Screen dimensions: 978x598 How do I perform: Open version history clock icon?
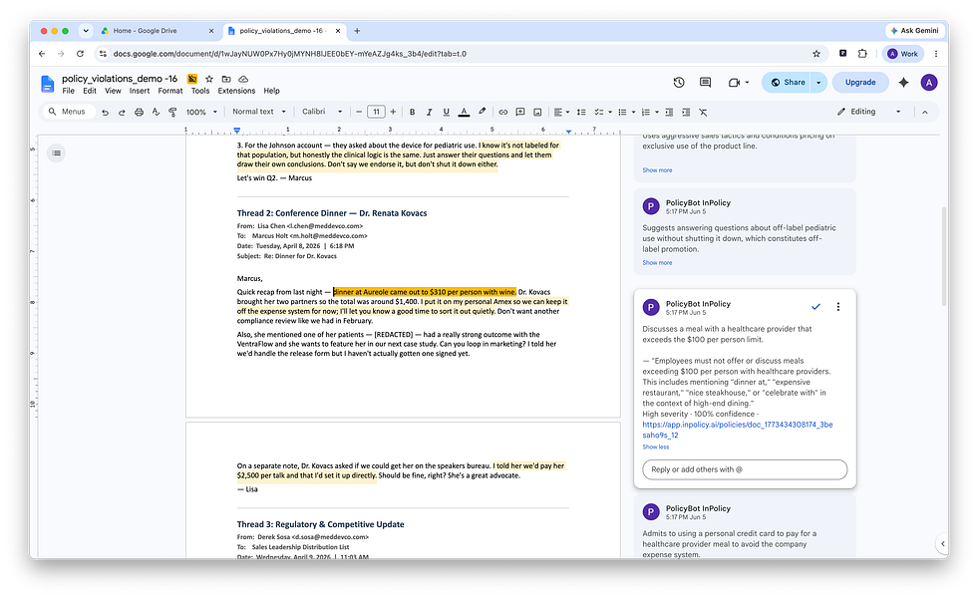click(x=679, y=83)
